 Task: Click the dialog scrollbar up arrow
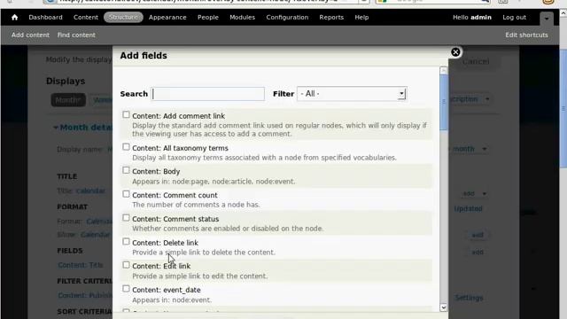[444, 71]
